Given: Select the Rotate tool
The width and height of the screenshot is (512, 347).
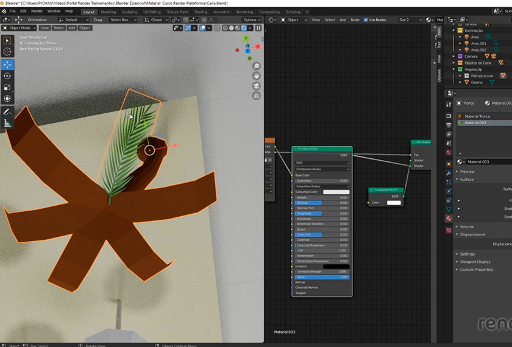Looking at the screenshot, I should click(7, 75).
